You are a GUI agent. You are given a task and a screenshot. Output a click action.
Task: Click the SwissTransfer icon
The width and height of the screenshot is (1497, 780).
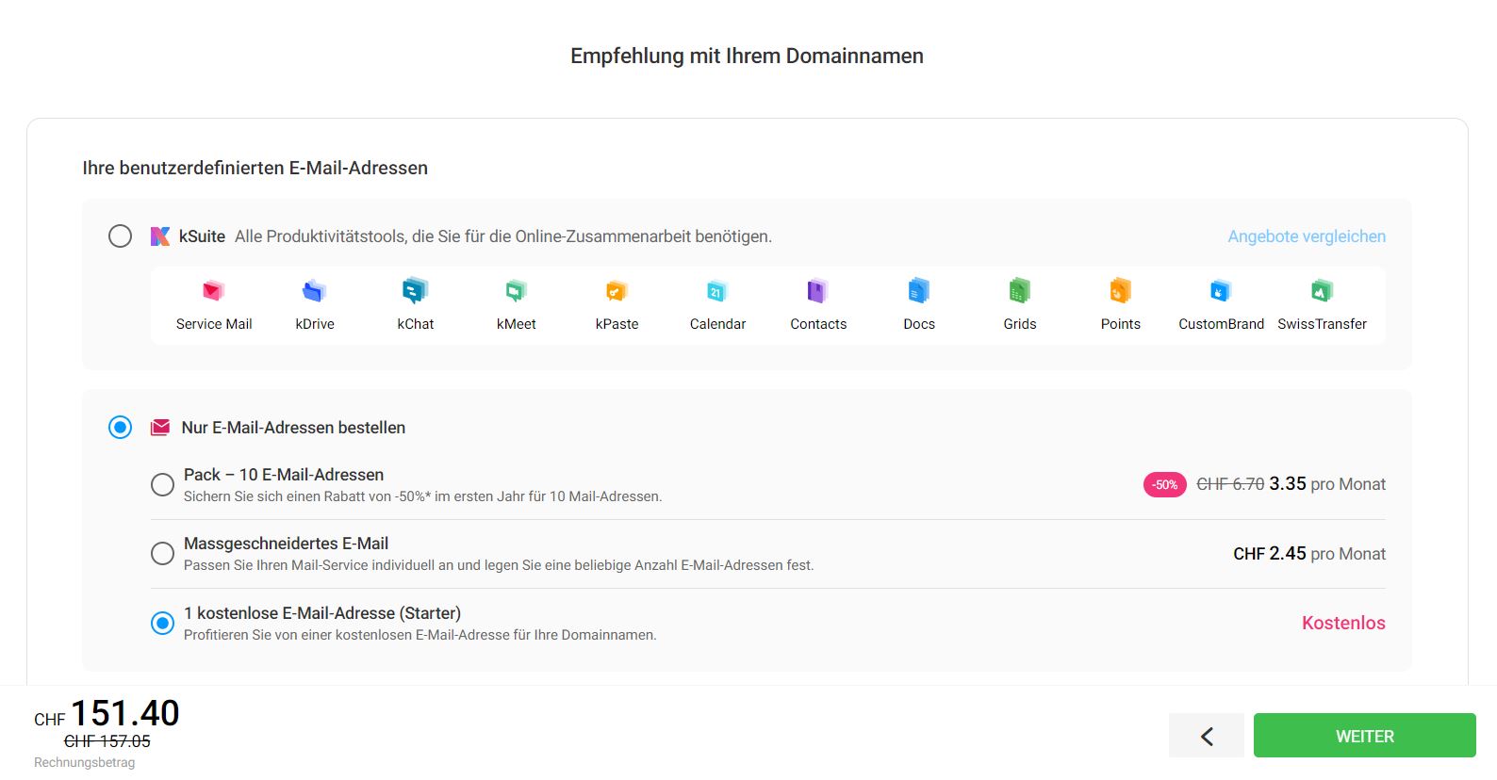pos(1322,291)
